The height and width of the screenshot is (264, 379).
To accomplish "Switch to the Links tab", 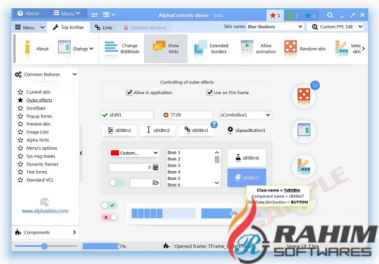I will click(104, 28).
